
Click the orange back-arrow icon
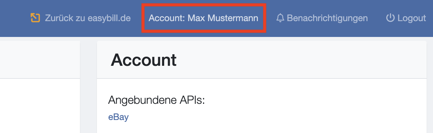35,18
